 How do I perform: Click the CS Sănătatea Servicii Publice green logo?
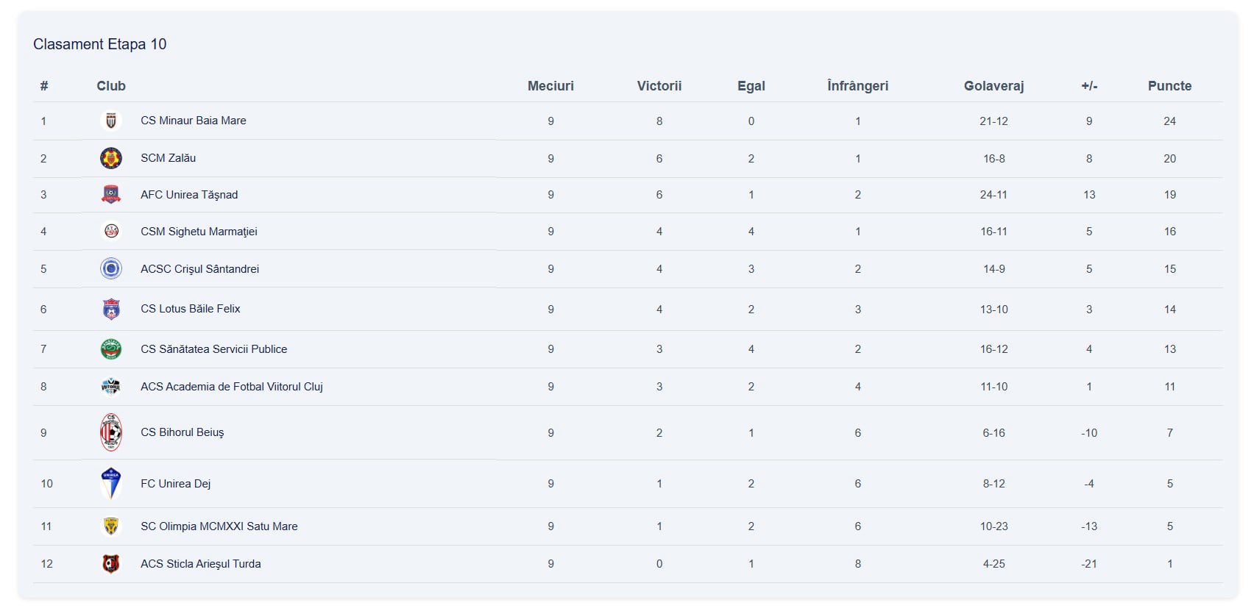click(x=111, y=349)
